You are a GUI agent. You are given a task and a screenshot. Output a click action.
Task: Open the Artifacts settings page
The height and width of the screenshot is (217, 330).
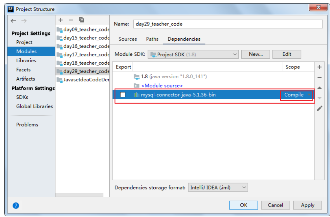tap(26, 79)
